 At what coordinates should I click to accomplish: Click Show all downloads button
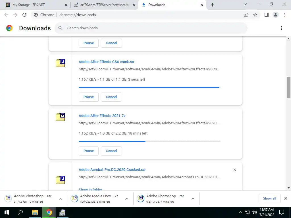(x=269, y=198)
